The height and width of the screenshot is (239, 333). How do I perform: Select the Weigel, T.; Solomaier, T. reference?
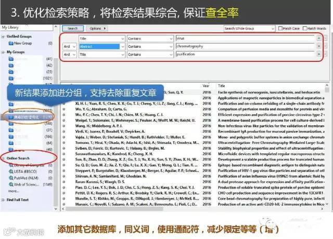tap(135, 120)
